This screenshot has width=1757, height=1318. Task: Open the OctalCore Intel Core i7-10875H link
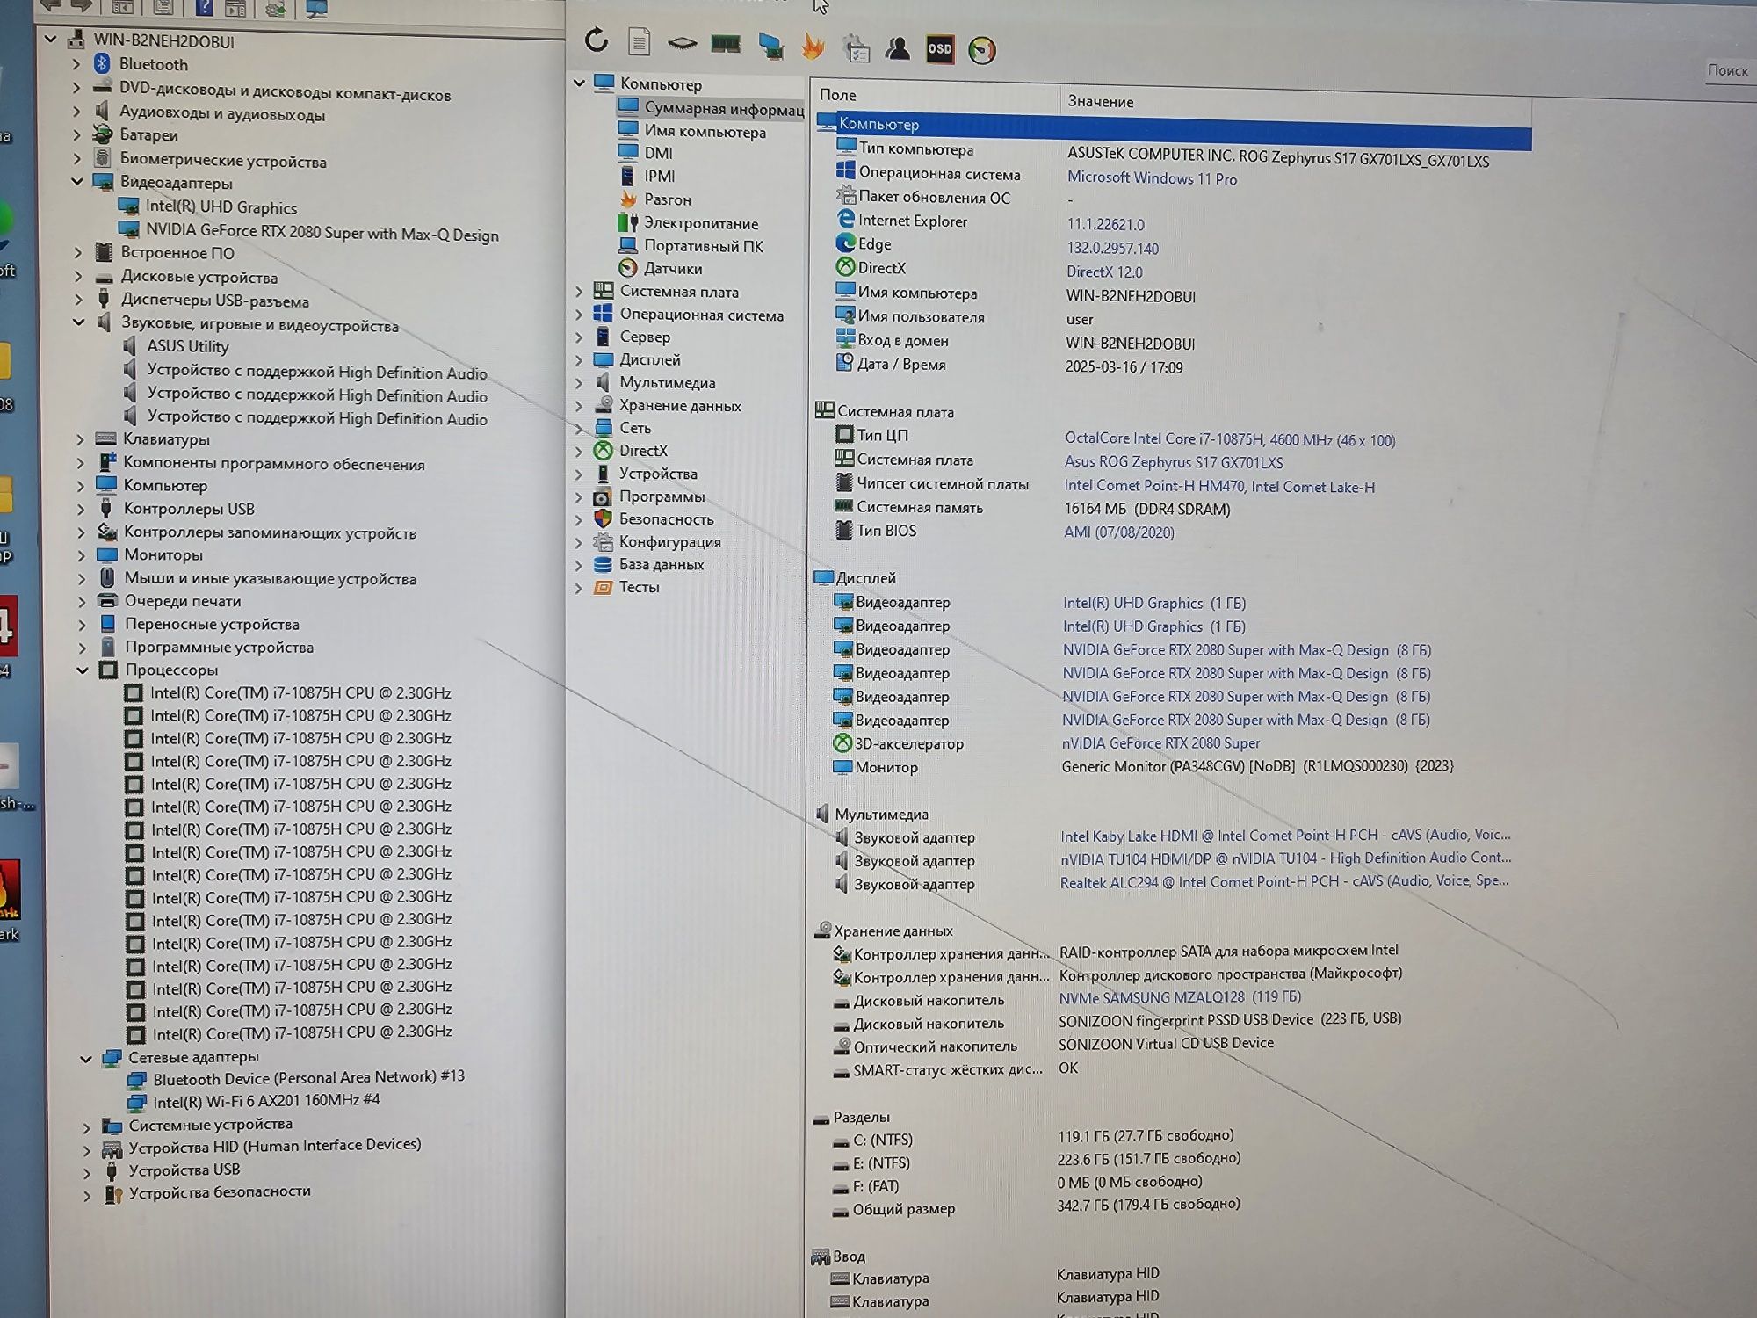point(1230,439)
